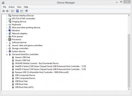Image resolution: width=132 pixels, height=96 pixels.
Task: Select the Network adapters label
Action: click(20, 33)
